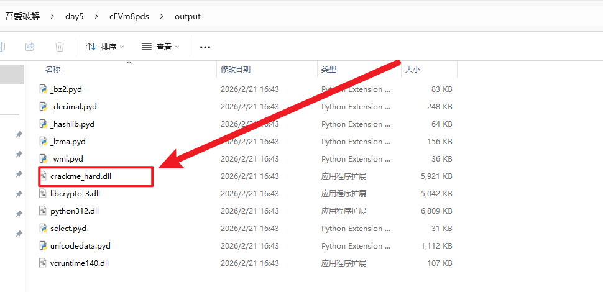The height and width of the screenshot is (292, 603).
Task: Navigate to the 吾爱破解 breadcrumb folder
Action: (22, 16)
